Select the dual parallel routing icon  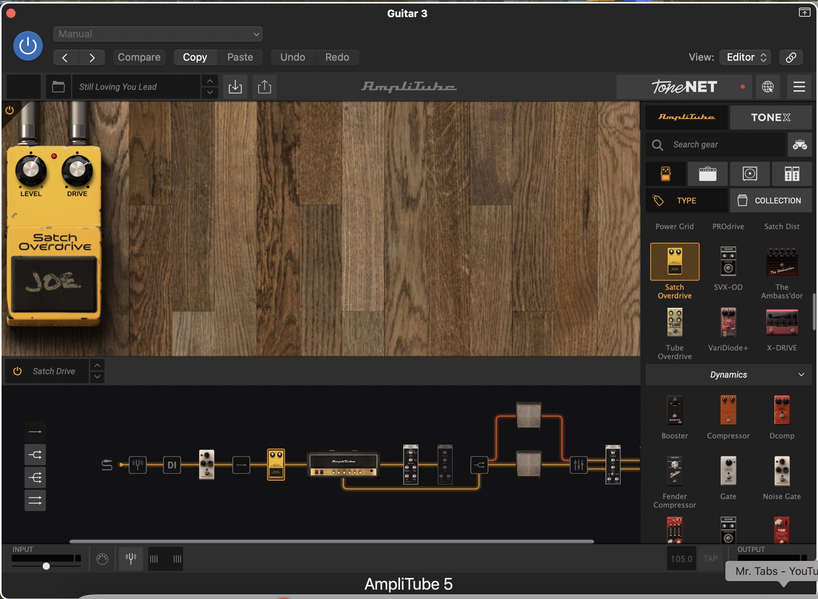click(35, 500)
